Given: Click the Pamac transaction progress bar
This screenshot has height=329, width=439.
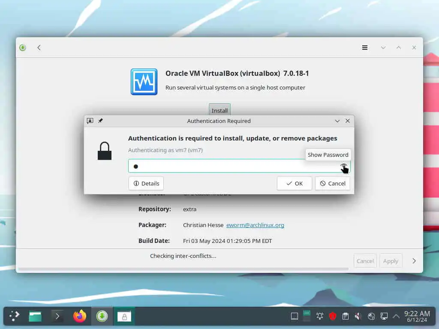Looking at the screenshot, I should 183,269.
